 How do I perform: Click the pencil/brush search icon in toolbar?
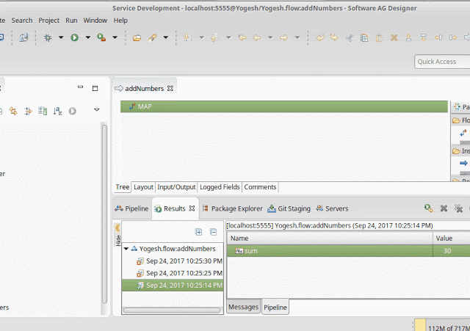[152, 37]
